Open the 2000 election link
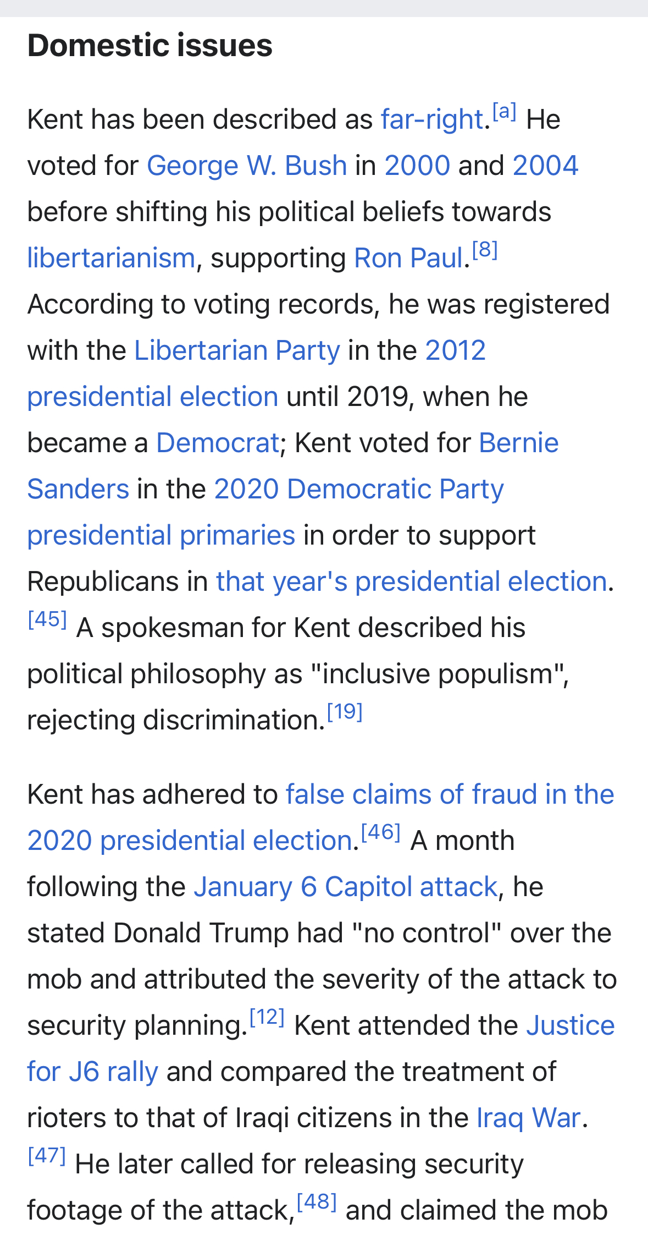This screenshot has width=648, height=1235. click(x=417, y=166)
